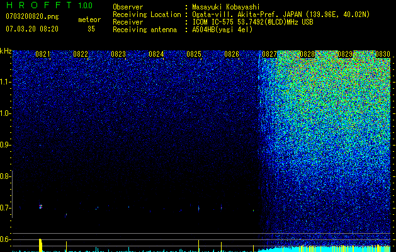
Task: Click the 0825 time marker label
Action: (194, 54)
